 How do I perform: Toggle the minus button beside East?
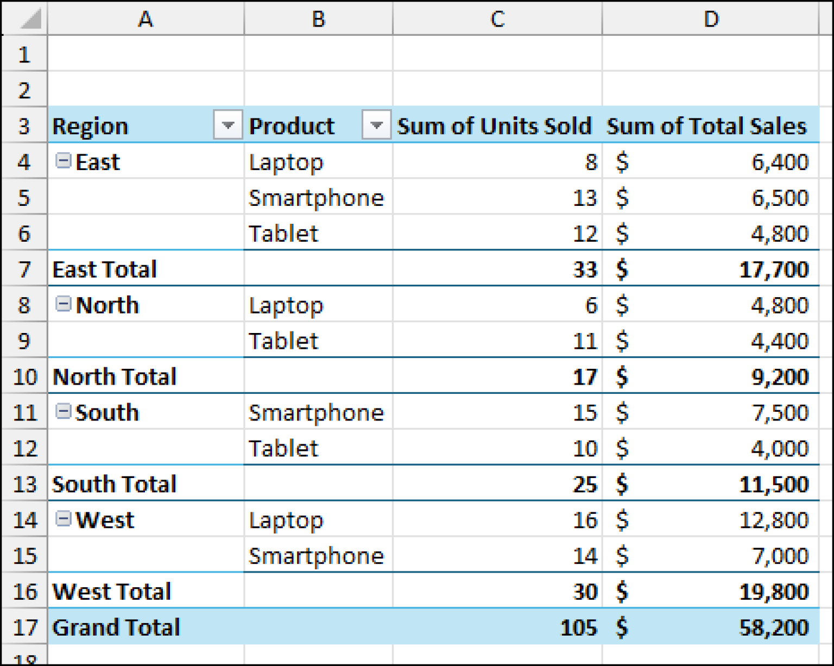64,161
